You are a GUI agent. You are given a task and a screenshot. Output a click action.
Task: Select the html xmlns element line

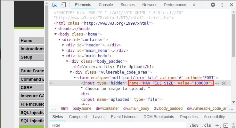[x=104, y=23]
